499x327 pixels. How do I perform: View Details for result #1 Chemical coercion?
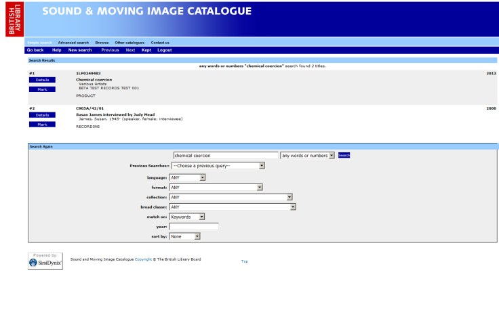pyautogui.click(x=42, y=80)
